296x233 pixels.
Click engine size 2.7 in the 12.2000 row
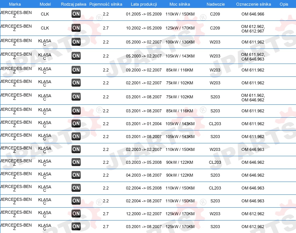[106, 214]
